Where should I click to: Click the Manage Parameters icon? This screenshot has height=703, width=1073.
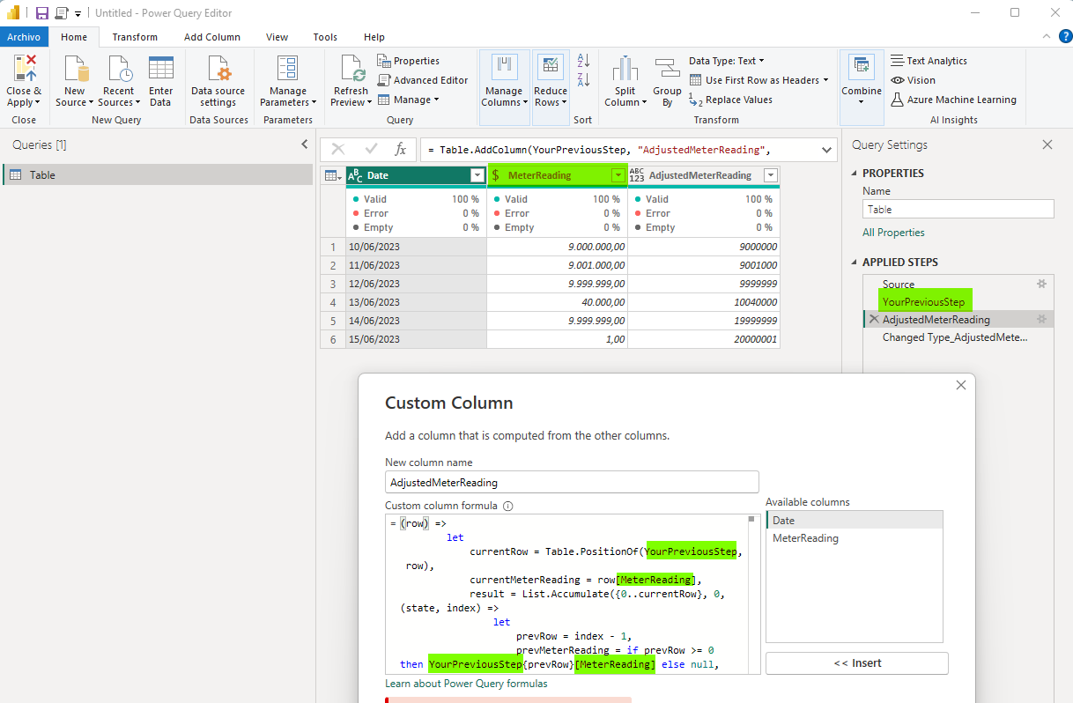[x=287, y=69]
